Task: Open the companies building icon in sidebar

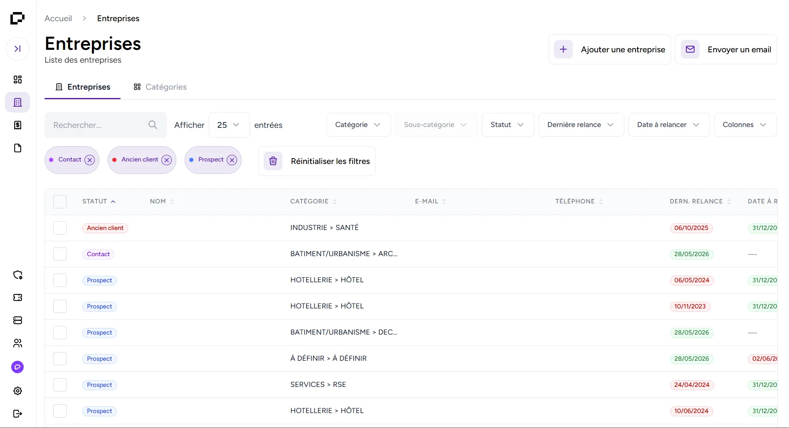Action: coord(17,102)
